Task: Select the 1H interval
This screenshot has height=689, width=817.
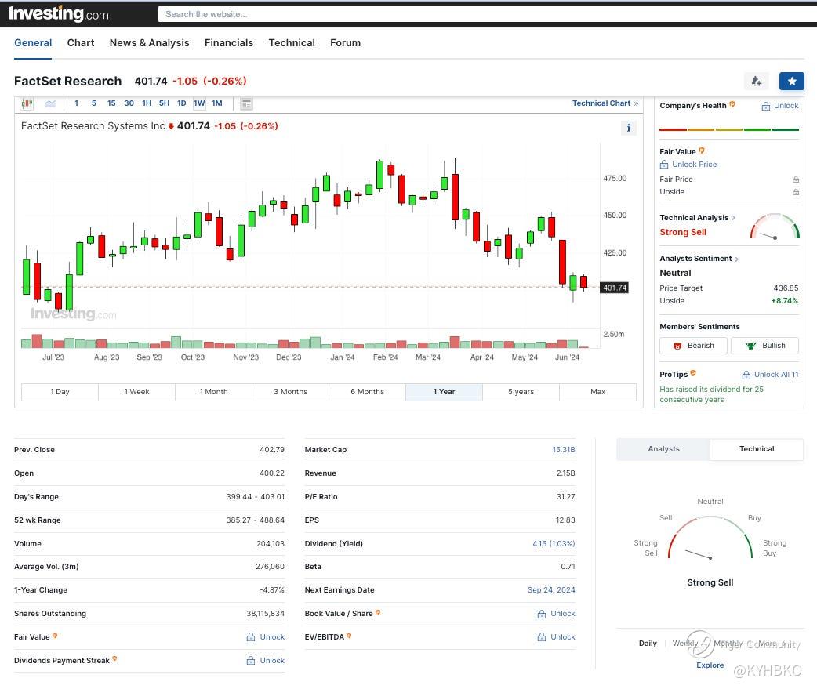Action: [x=147, y=103]
